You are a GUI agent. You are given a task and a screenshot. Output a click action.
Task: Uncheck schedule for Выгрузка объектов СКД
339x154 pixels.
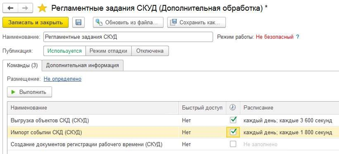[233, 120]
